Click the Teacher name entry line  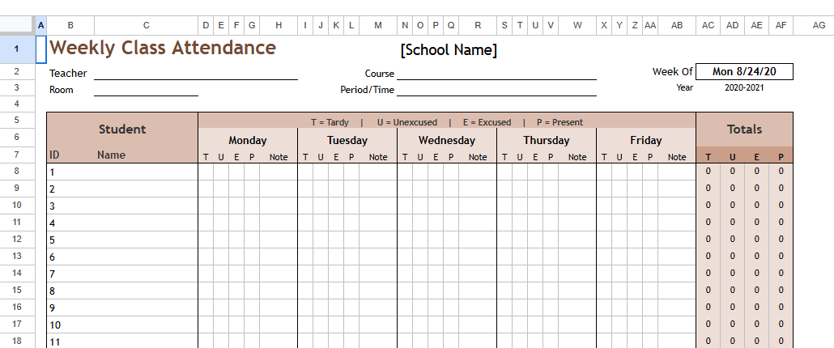195,74
